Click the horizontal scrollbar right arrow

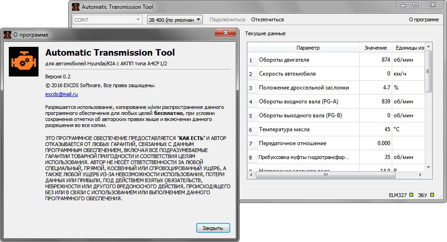pyautogui.click(x=421, y=175)
